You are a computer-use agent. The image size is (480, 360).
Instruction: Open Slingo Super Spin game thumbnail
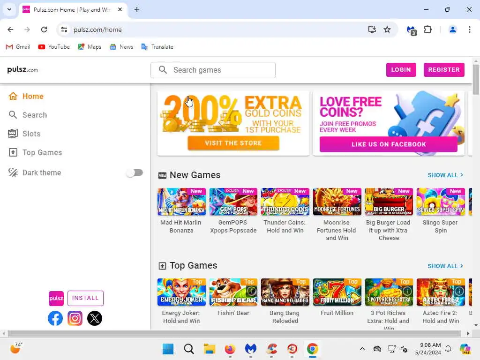point(441,202)
